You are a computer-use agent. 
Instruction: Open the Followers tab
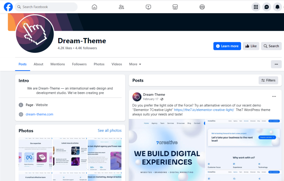pos(79,64)
